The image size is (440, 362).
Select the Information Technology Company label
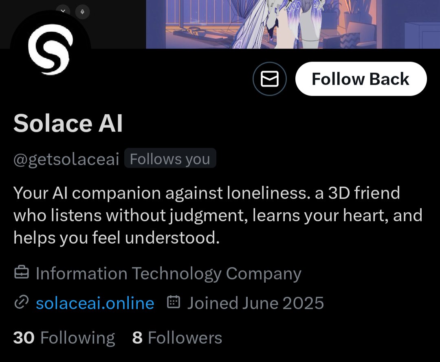[168, 273]
